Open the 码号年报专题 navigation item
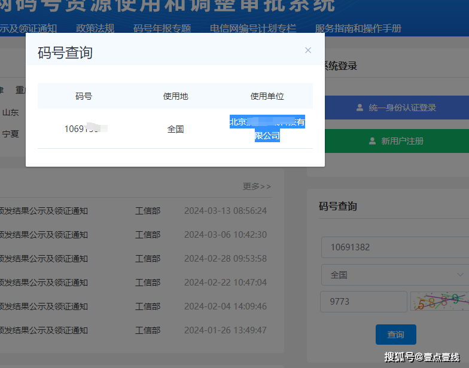This screenshot has width=469, height=368. coord(162,29)
